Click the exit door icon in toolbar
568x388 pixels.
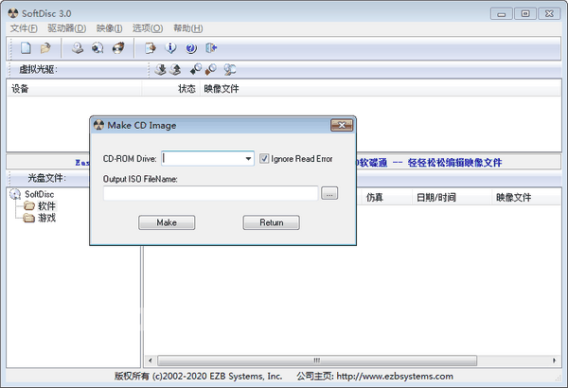coord(211,48)
